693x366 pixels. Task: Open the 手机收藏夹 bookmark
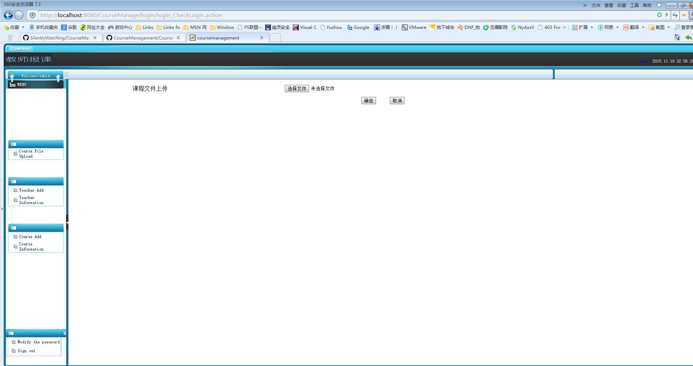[x=44, y=27]
